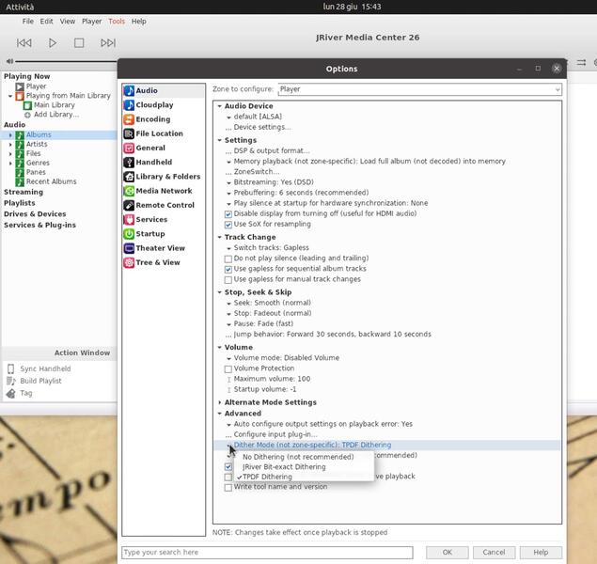Screen dimensions: 597x564
Task: Click the options search field
Action: click(x=267, y=553)
